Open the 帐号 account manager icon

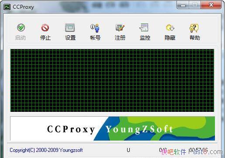coord(95,28)
